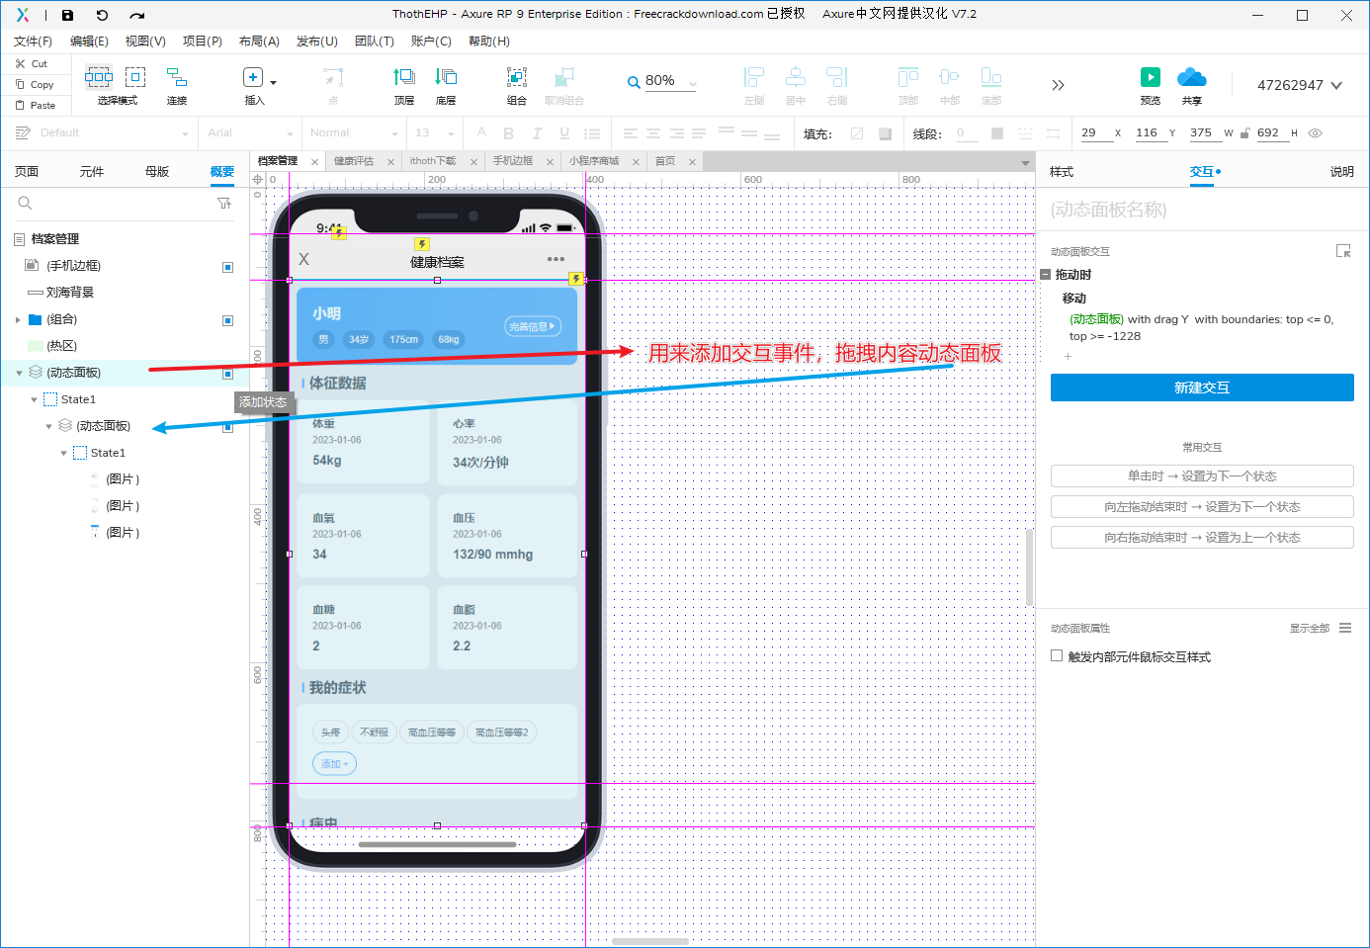Open the page tabs list dropdown

pos(1025,162)
